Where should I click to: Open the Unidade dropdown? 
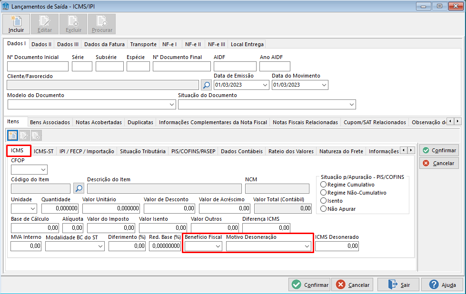[x=33, y=208]
